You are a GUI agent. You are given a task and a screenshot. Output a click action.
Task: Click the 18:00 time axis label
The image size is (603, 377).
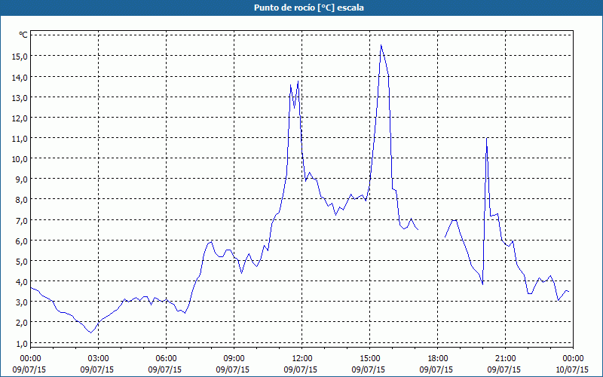point(438,359)
